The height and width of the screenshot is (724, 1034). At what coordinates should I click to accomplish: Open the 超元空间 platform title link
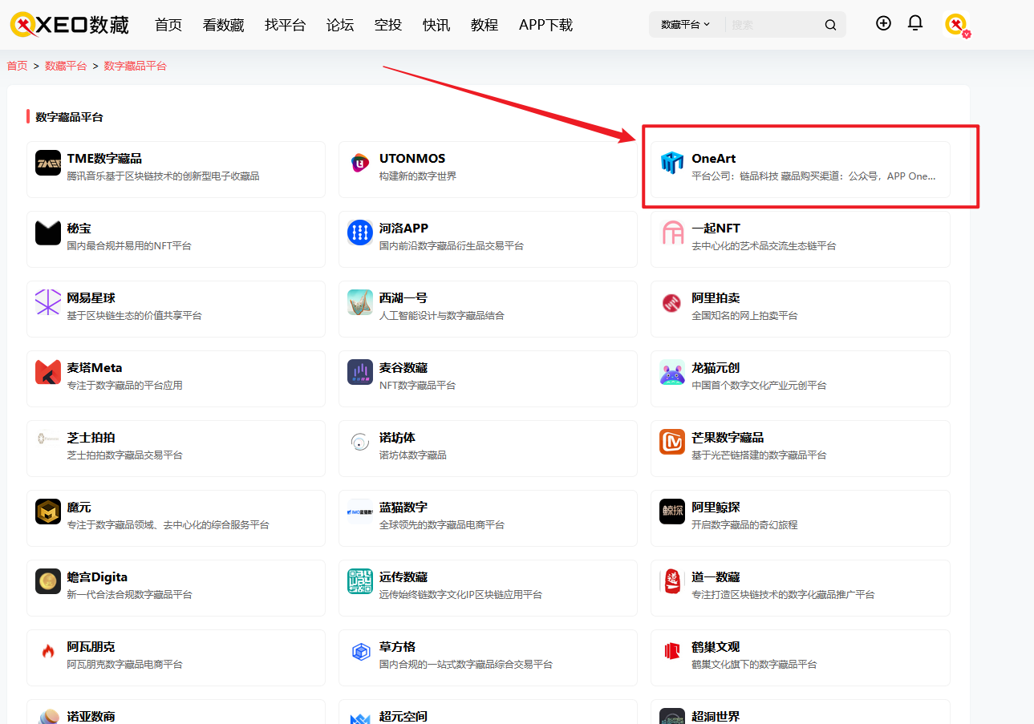(403, 717)
